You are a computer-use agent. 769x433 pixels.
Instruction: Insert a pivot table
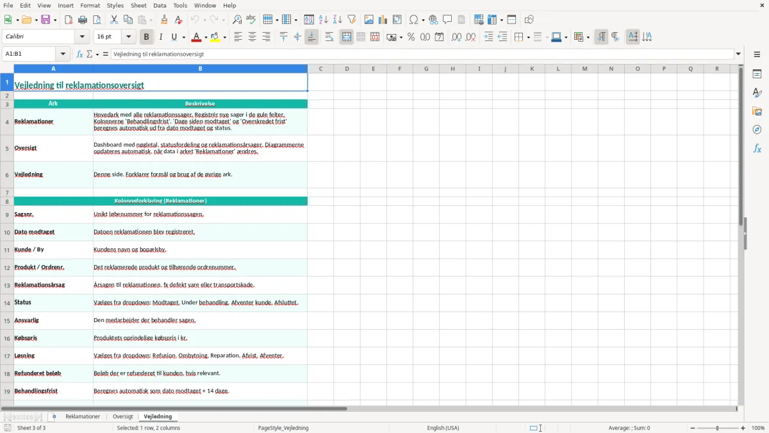coord(397,20)
